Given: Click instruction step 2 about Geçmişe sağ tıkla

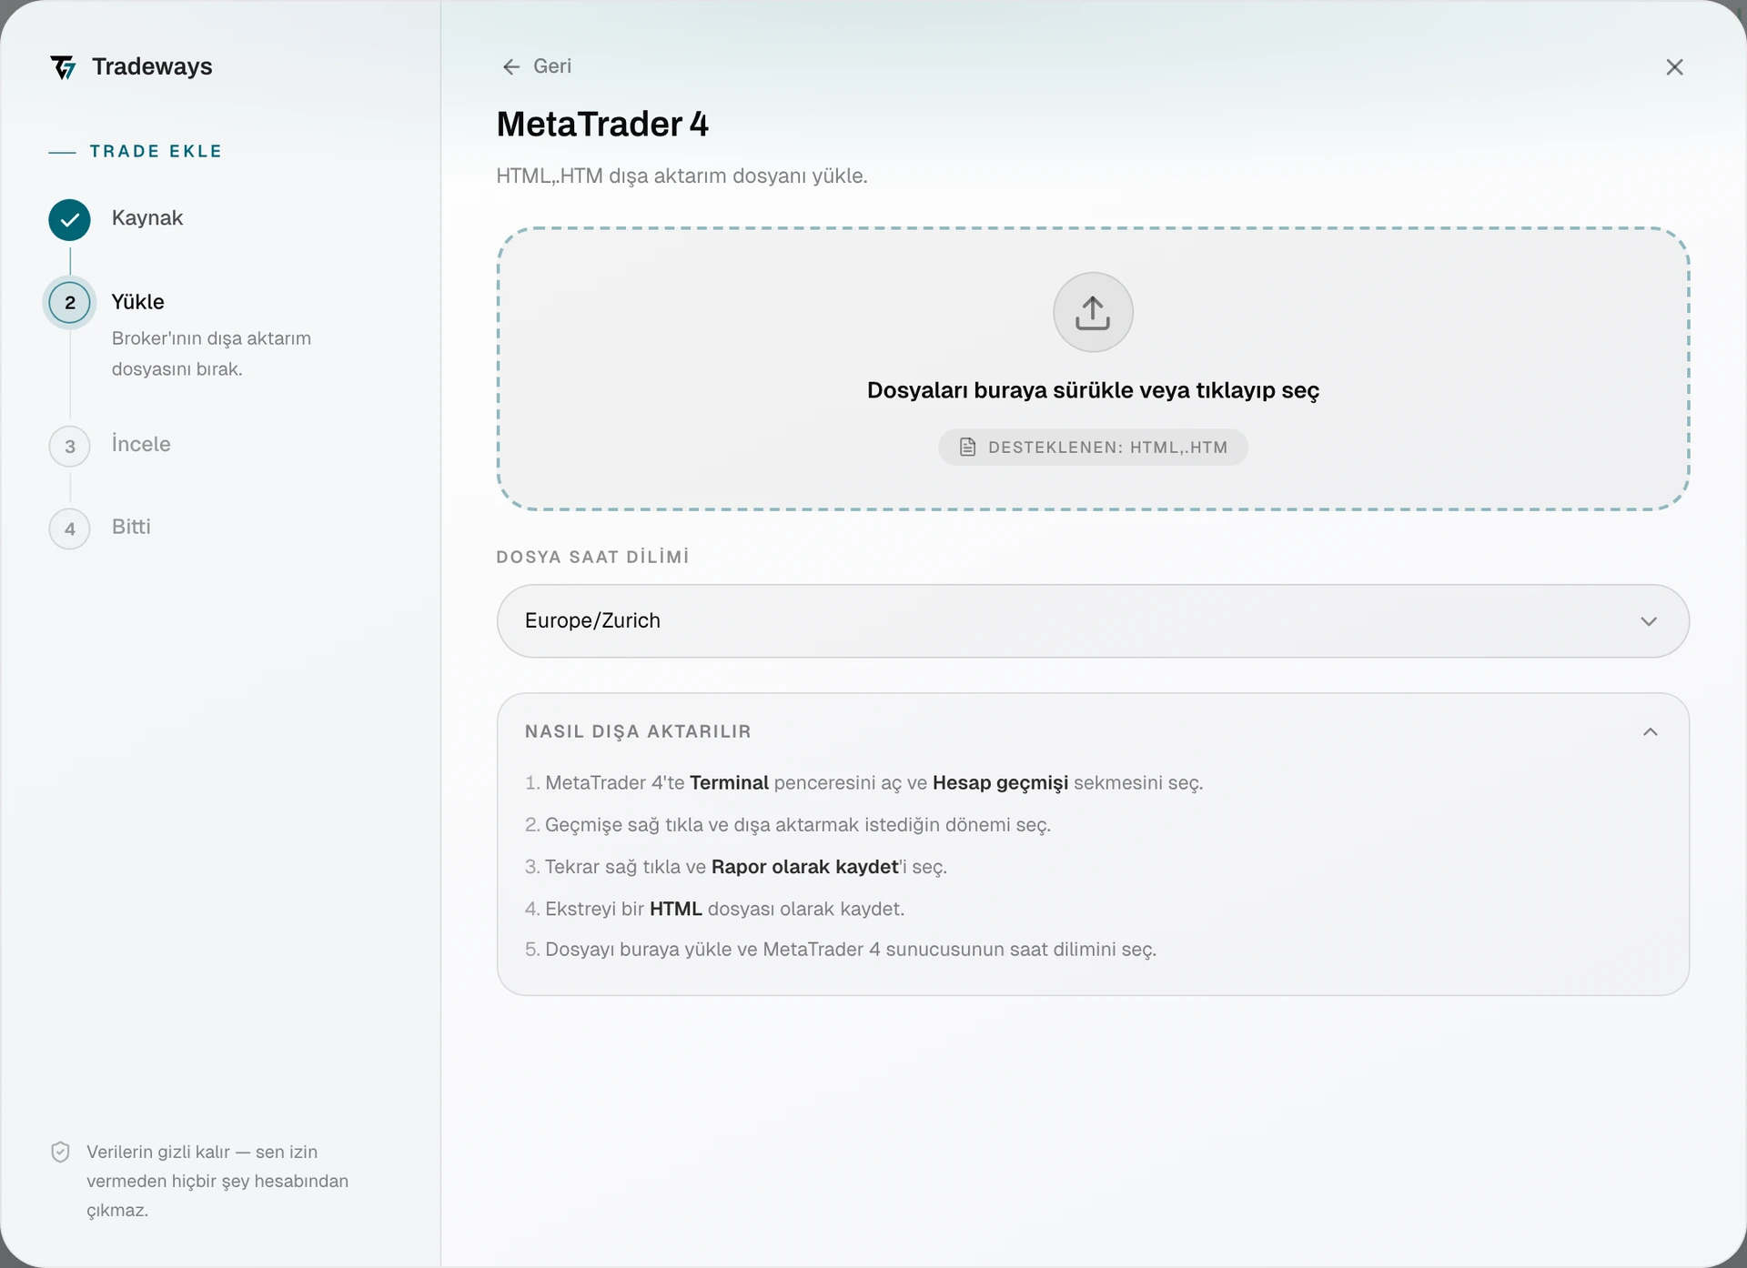Looking at the screenshot, I should 788,825.
